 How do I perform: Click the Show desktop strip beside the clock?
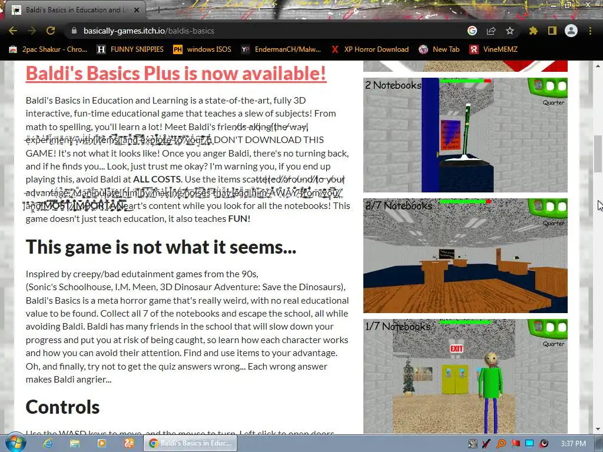coord(599,444)
